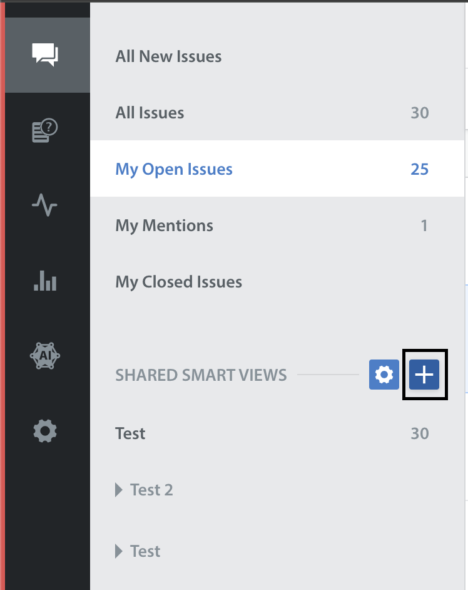Expand the Test 2 folder
Image resolution: width=468 pixels, height=590 pixels.
(120, 490)
